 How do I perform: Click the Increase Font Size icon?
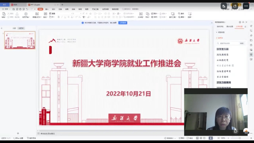84,13
